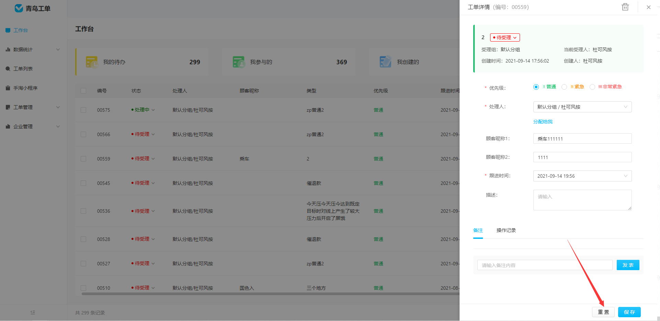The height and width of the screenshot is (321, 660).
Task: Click the 请输入备注内容 input field
Action: pos(545,265)
